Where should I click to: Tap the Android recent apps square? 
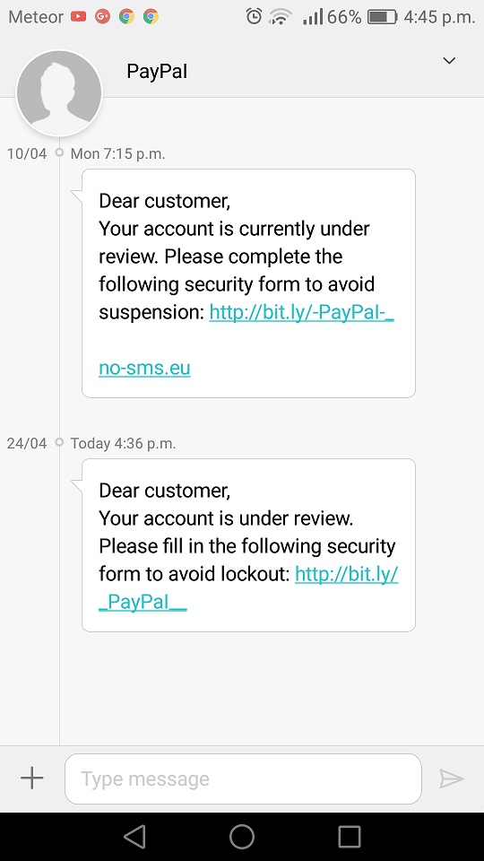point(349,837)
